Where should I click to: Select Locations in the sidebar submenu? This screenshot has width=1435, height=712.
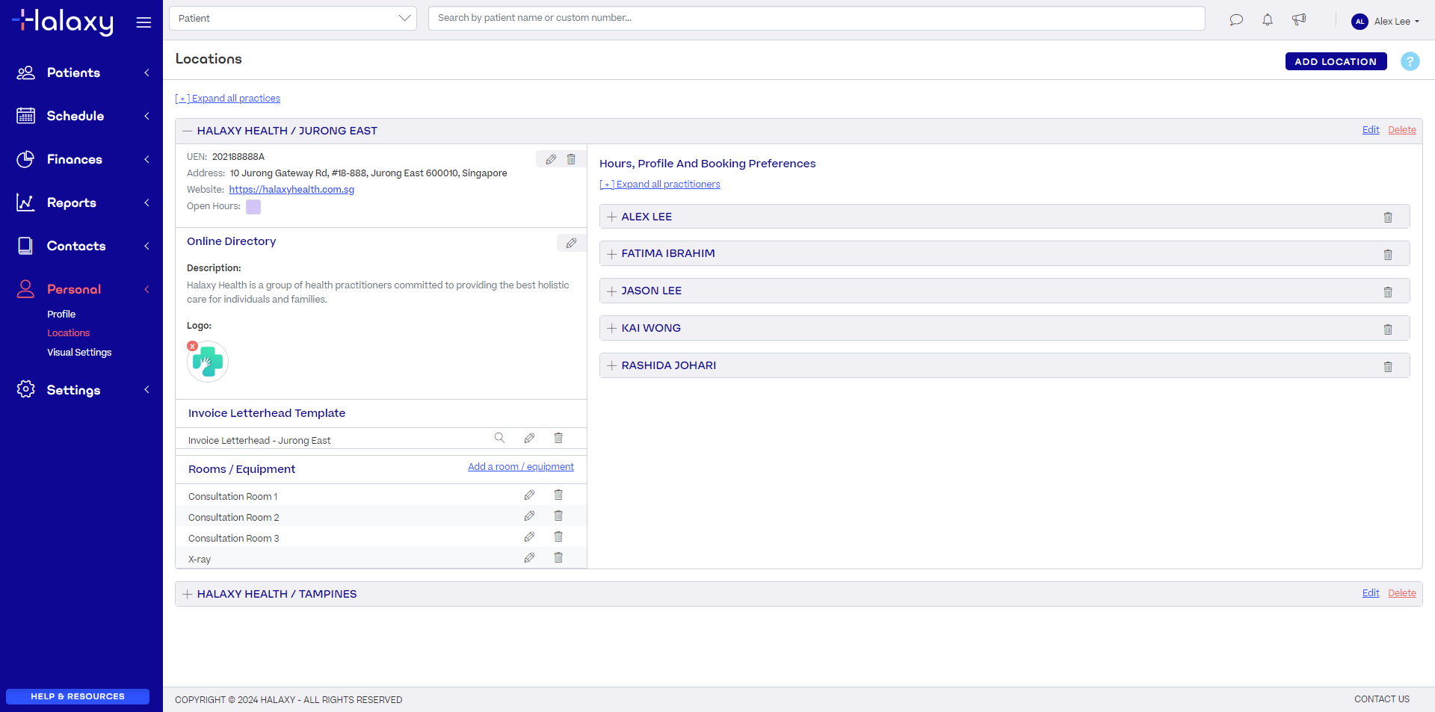(x=68, y=333)
